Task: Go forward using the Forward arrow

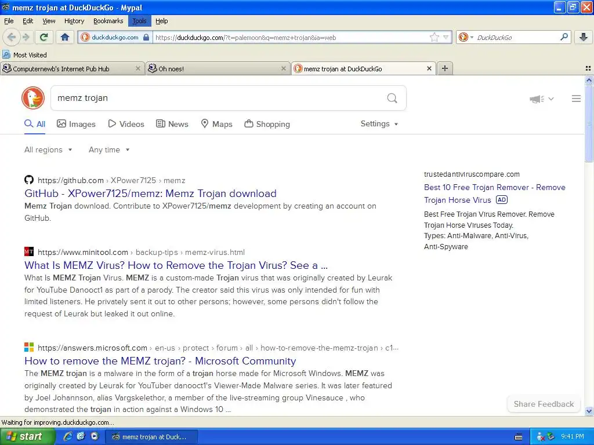Action: pos(26,37)
